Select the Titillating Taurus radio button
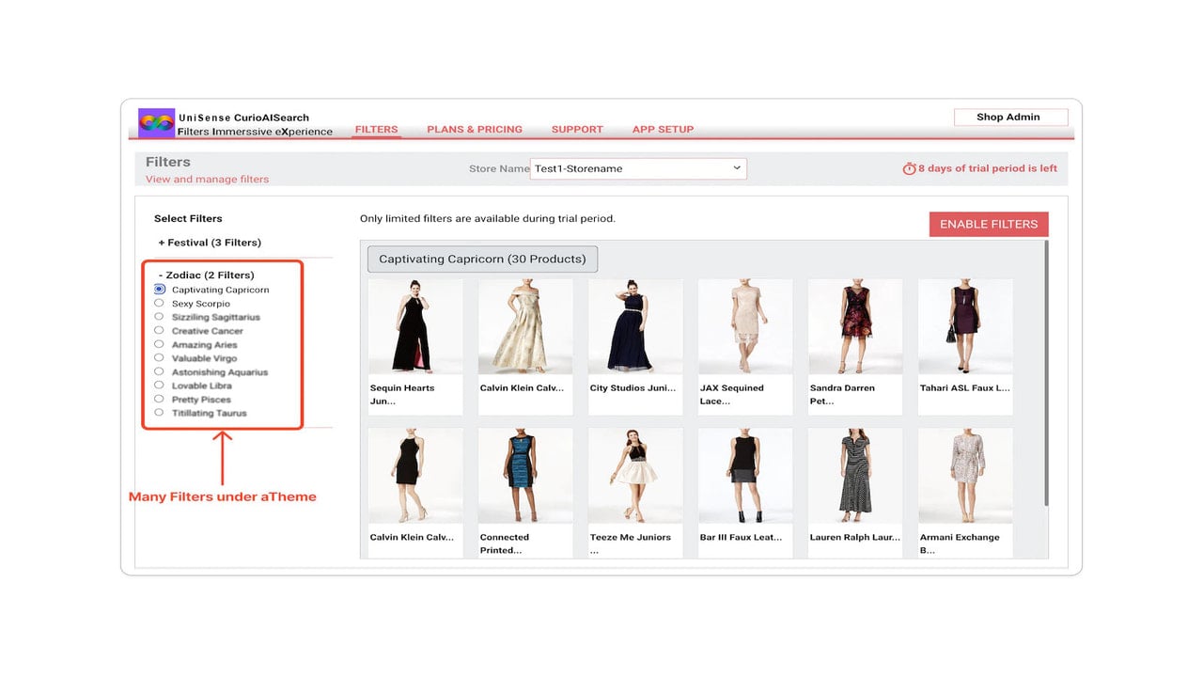The image size is (1203, 677). 160,413
